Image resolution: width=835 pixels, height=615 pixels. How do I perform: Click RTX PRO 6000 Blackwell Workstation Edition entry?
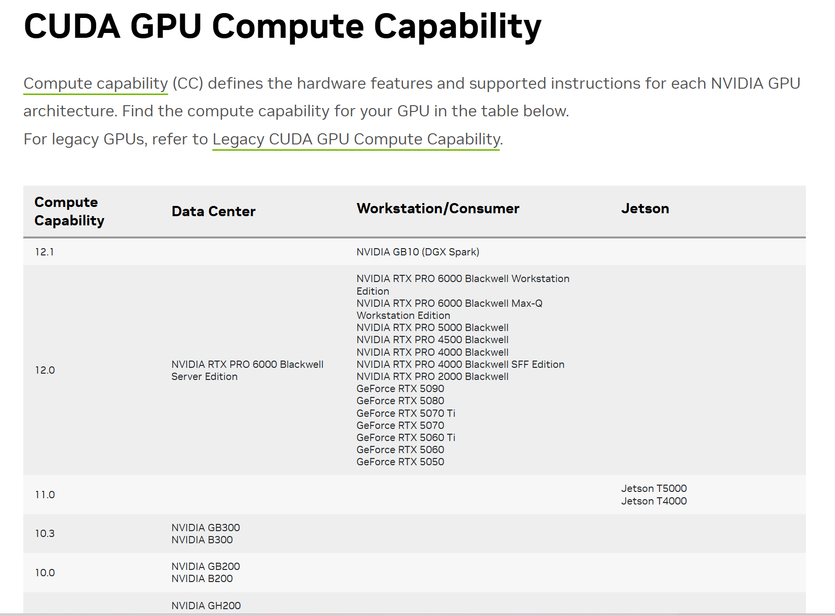click(x=463, y=285)
